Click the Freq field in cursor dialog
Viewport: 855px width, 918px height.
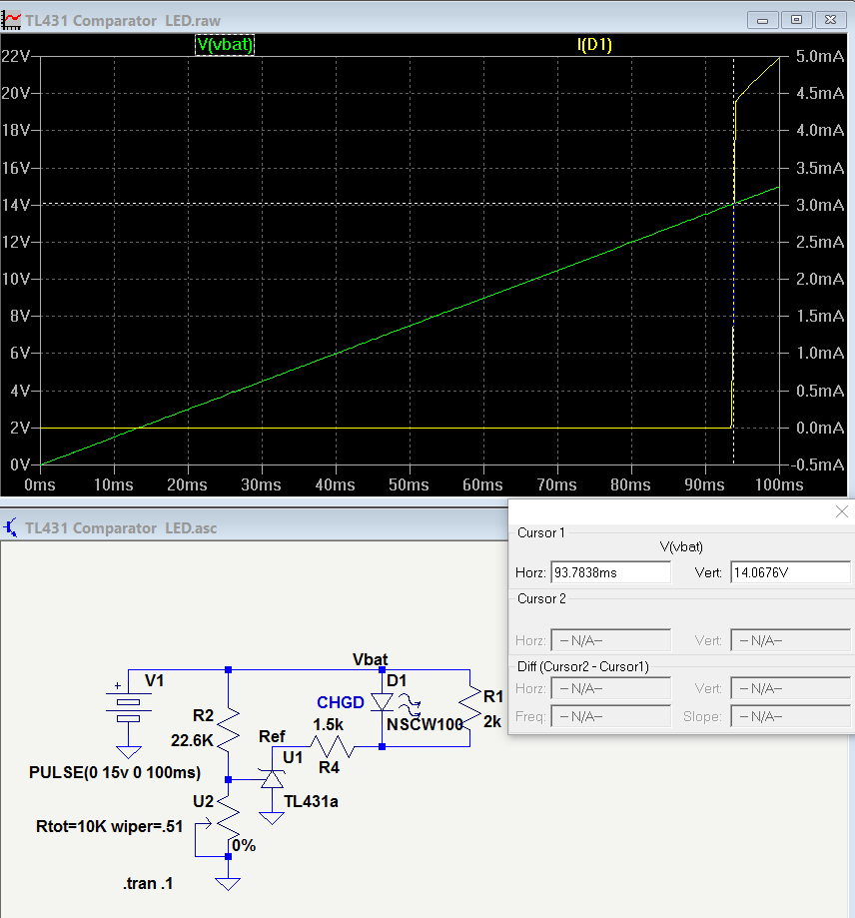pyautogui.click(x=611, y=716)
